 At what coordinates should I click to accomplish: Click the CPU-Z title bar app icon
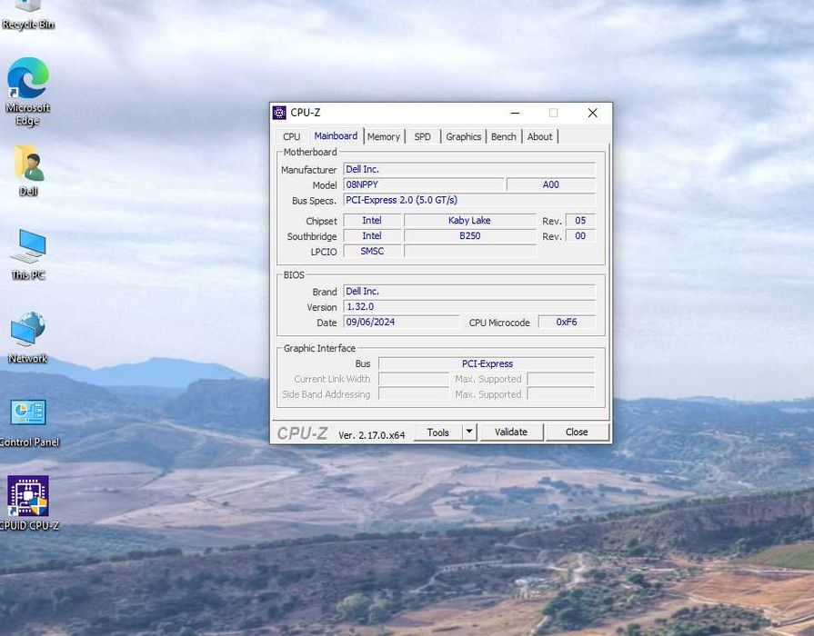click(279, 113)
